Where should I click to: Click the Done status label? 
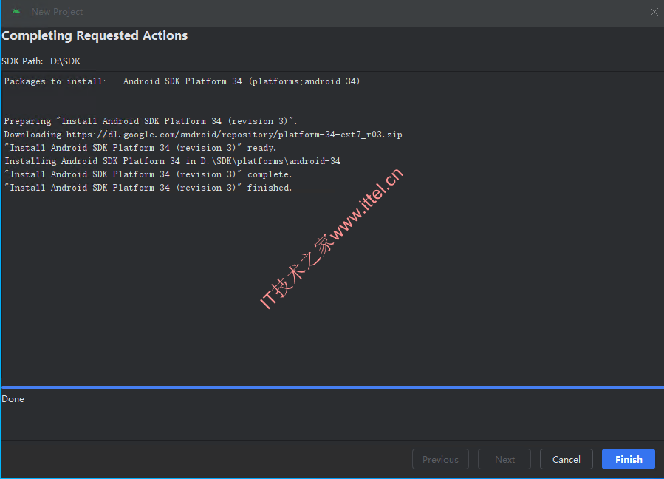(x=13, y=399)
